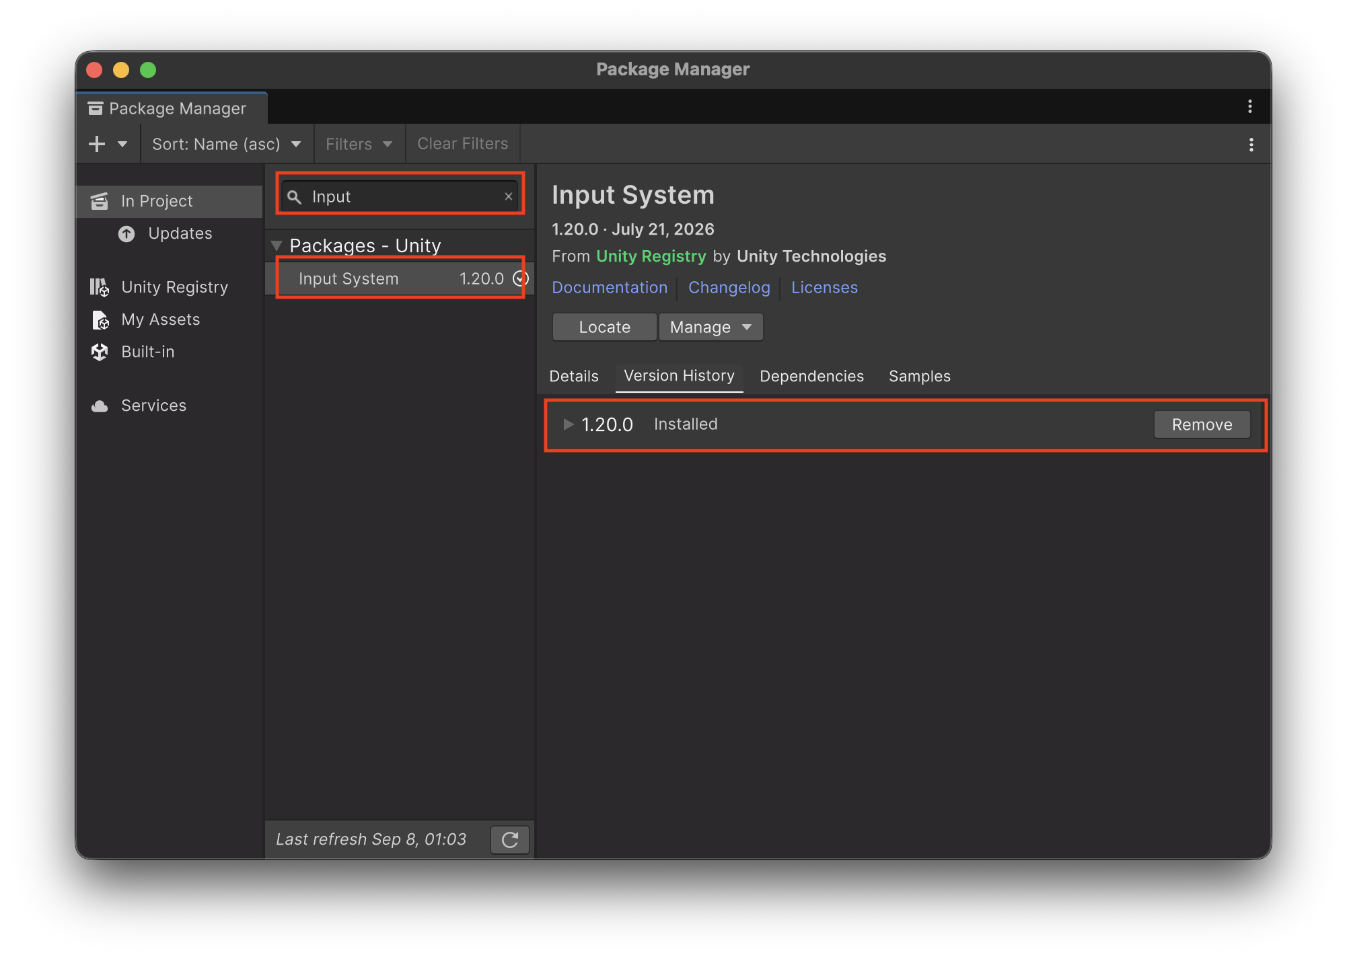Clear the search field with the x
The height and width of the screenshot is (959, 1347).
click(509, 196)
